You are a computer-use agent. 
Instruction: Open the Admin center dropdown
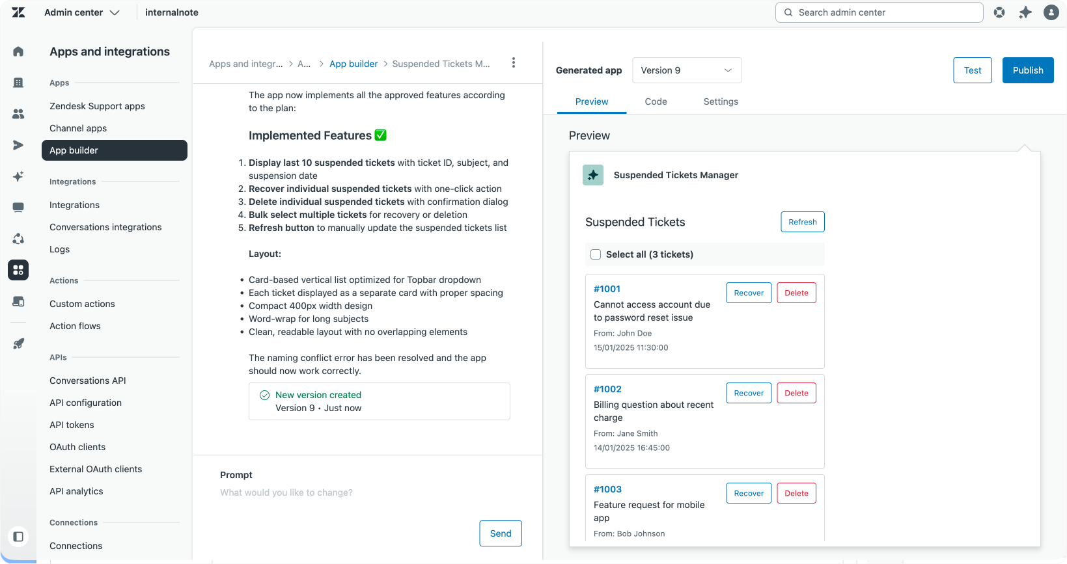[82, 12]
